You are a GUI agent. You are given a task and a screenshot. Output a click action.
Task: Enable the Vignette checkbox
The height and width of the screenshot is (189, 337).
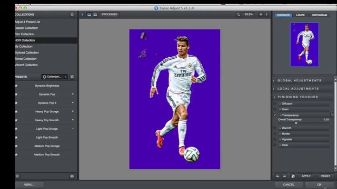pos(275,140)
